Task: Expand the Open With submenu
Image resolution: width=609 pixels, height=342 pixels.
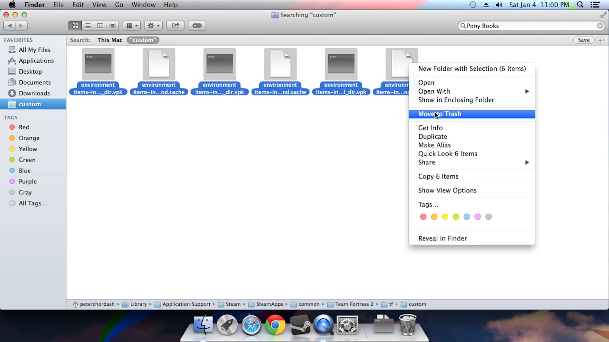Action: tap(471, 91)
